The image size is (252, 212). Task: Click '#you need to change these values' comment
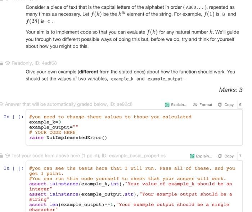pos(110,117)
